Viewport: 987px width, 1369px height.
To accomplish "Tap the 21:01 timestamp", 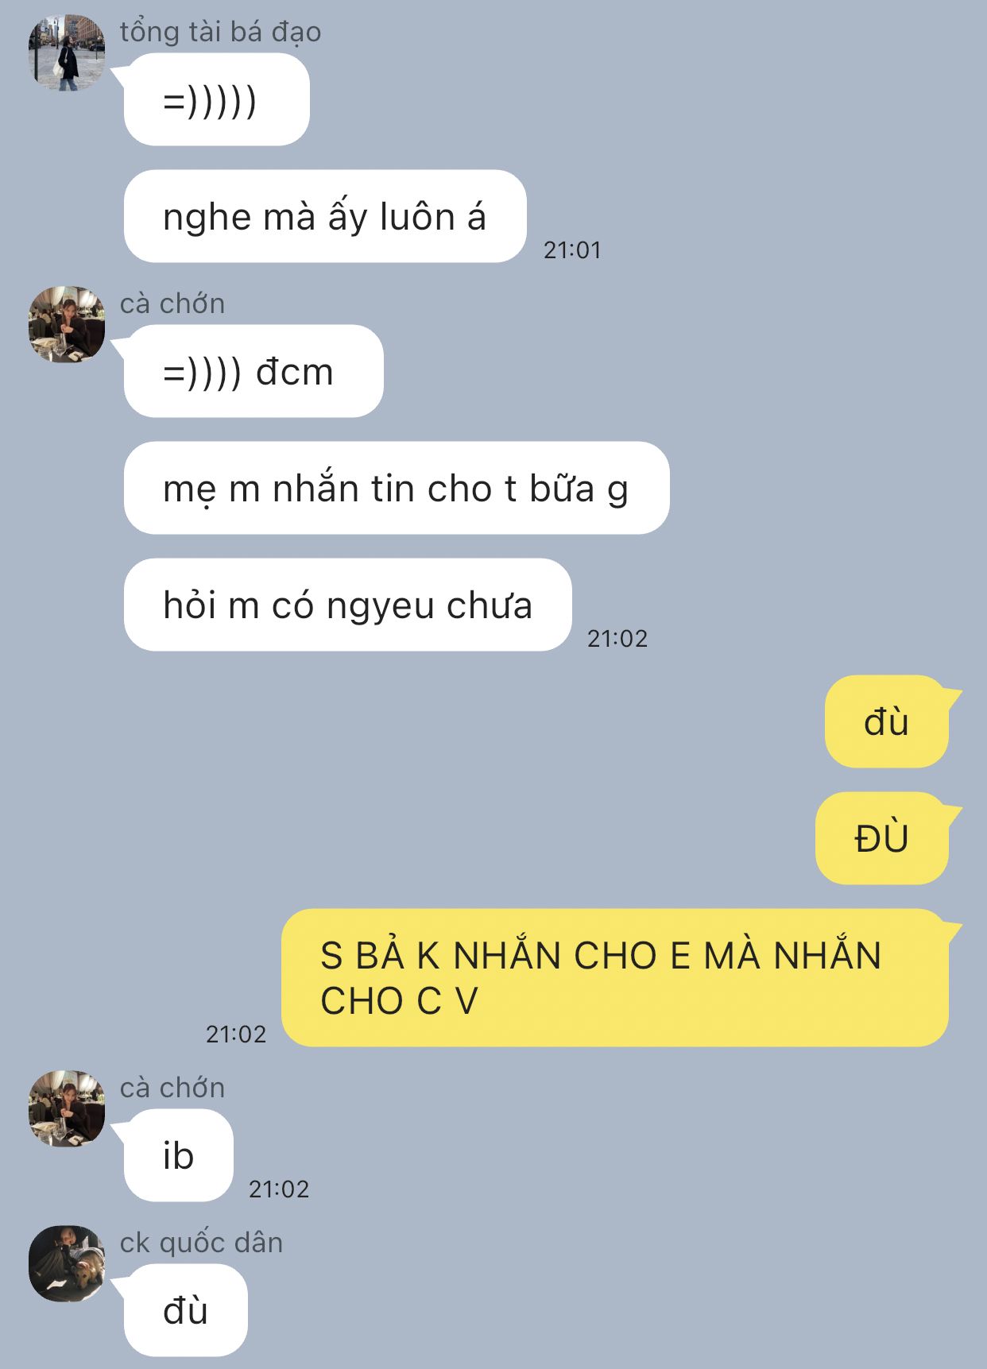I will 572,250.
